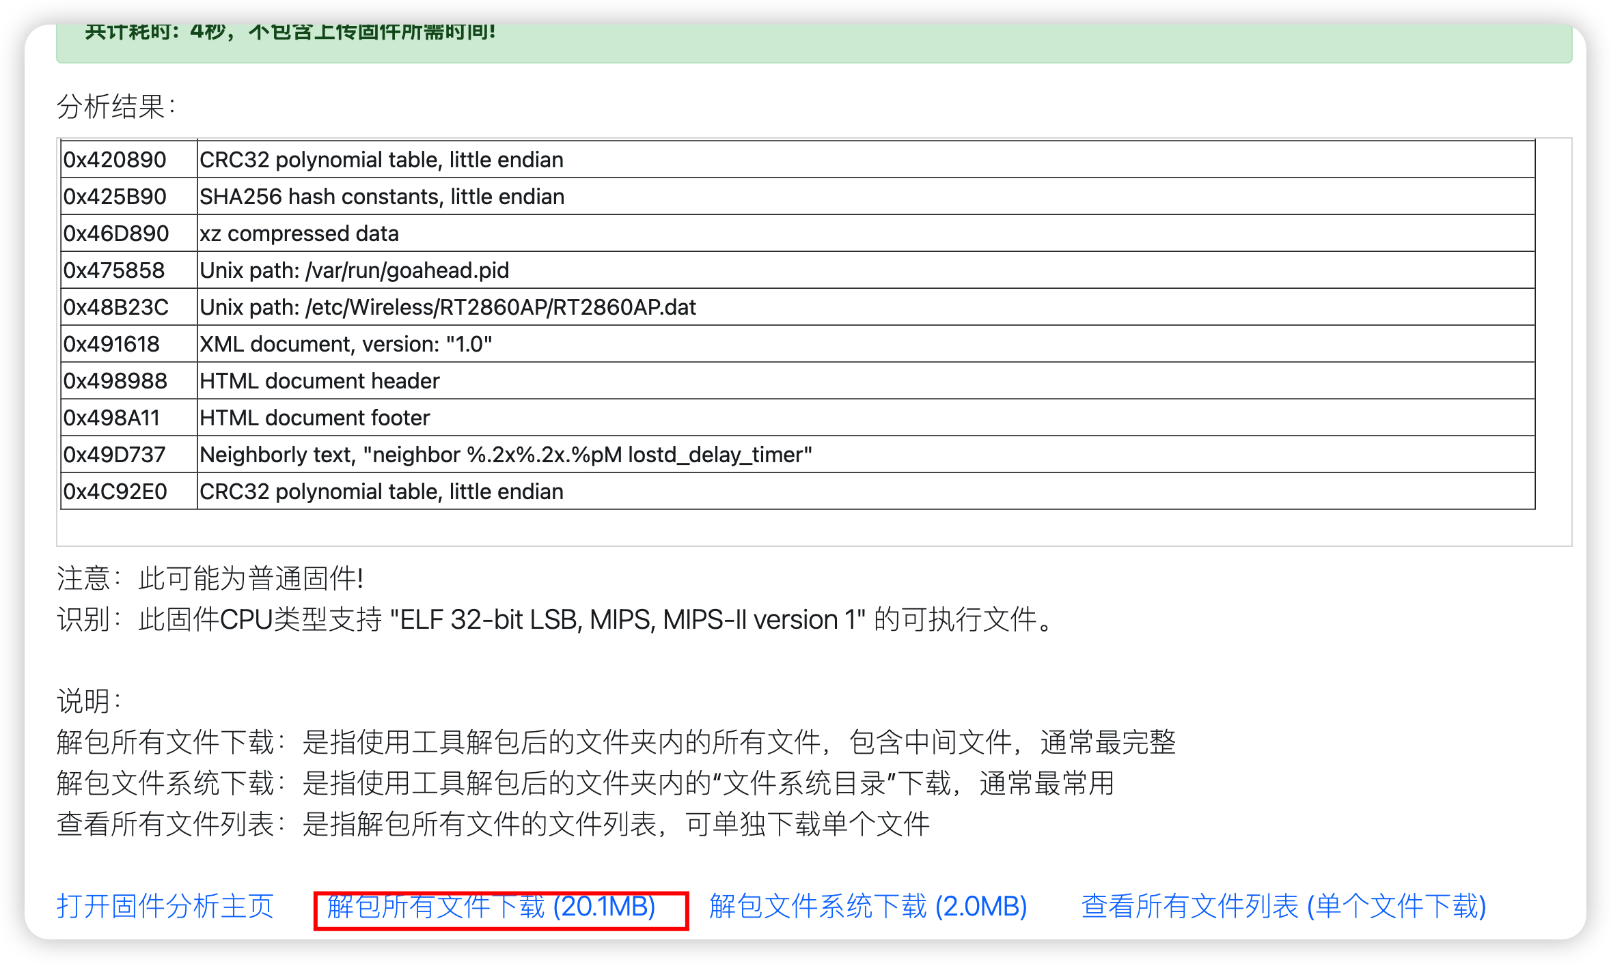Click the green elapsed-time banner
Viewport: 1611px width, 964px height.
click(x=814, y=42)
